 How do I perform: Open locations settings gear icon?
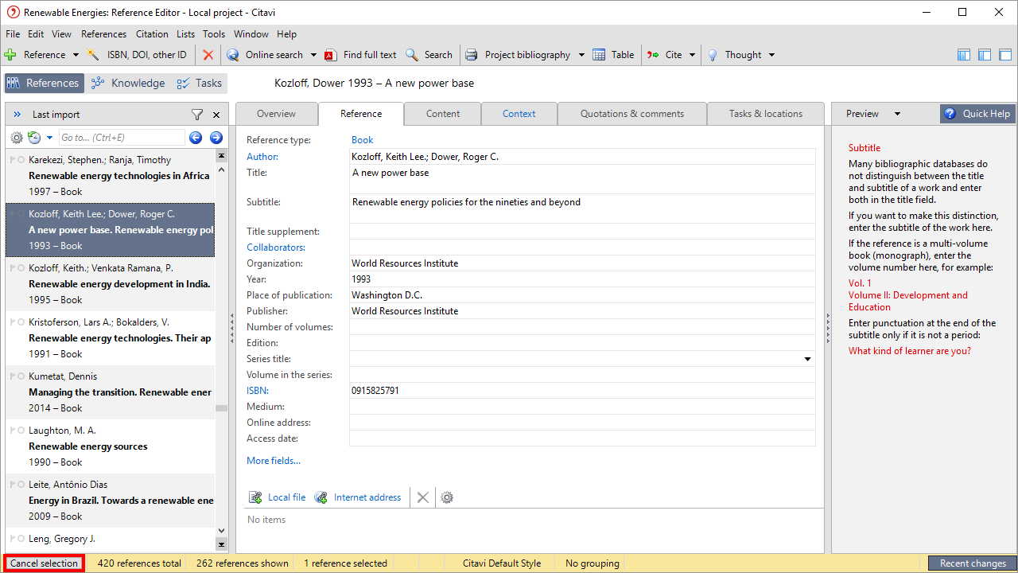[x=447, y=497]
